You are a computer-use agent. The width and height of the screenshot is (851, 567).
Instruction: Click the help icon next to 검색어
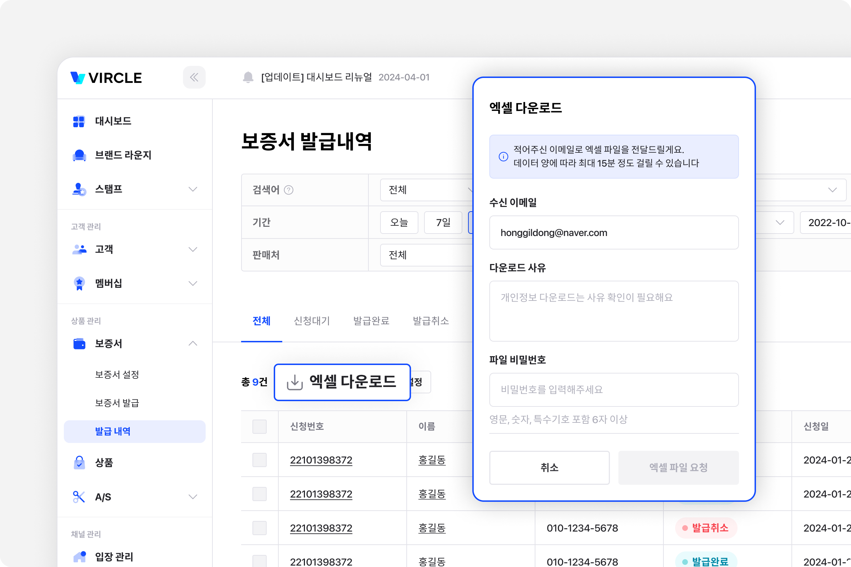pos(288,190)
